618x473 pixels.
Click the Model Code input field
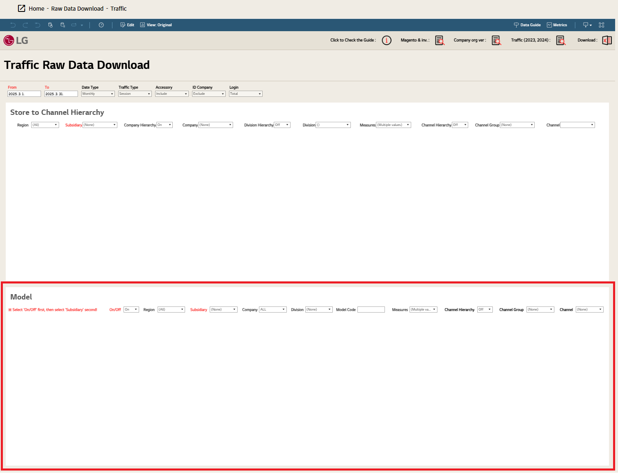point(371,310)
